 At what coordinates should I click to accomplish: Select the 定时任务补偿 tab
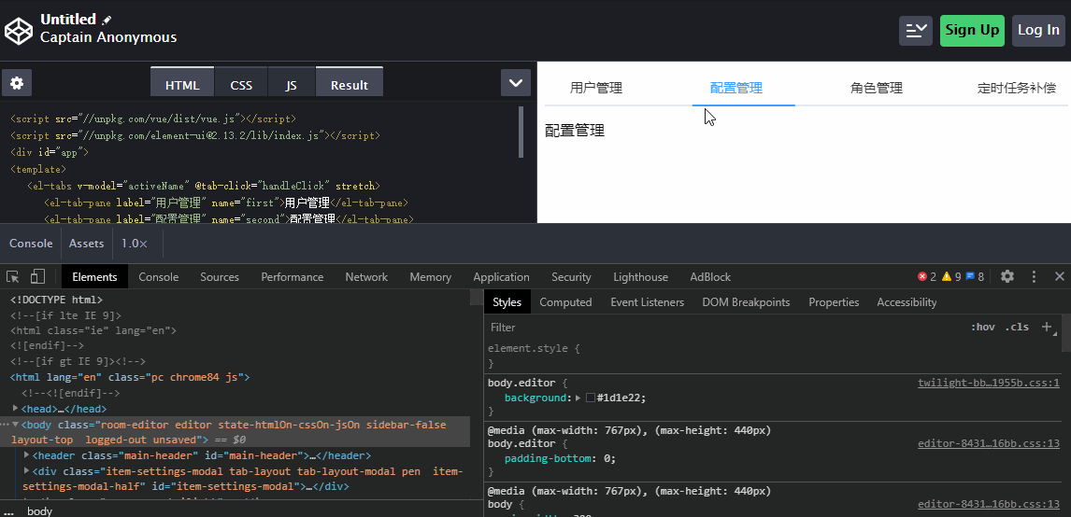tap(1017, 88)
